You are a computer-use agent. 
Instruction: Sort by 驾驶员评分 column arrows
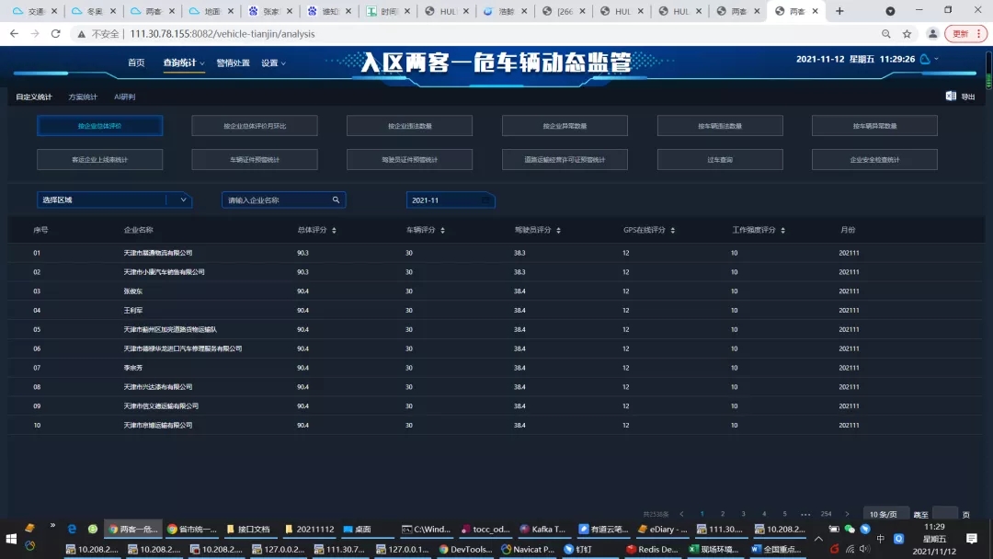point(559,231)
